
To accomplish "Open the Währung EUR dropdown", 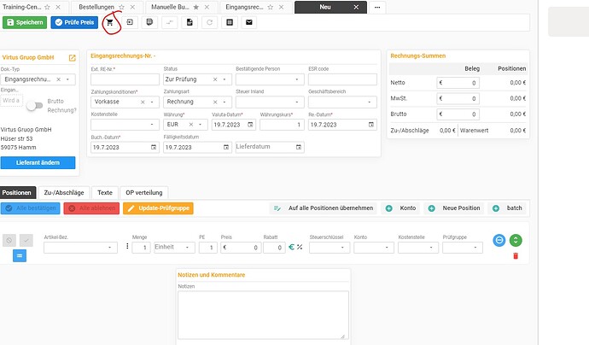I will point(201,125).
